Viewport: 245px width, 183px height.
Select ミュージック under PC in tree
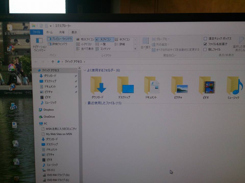[50, 165]
